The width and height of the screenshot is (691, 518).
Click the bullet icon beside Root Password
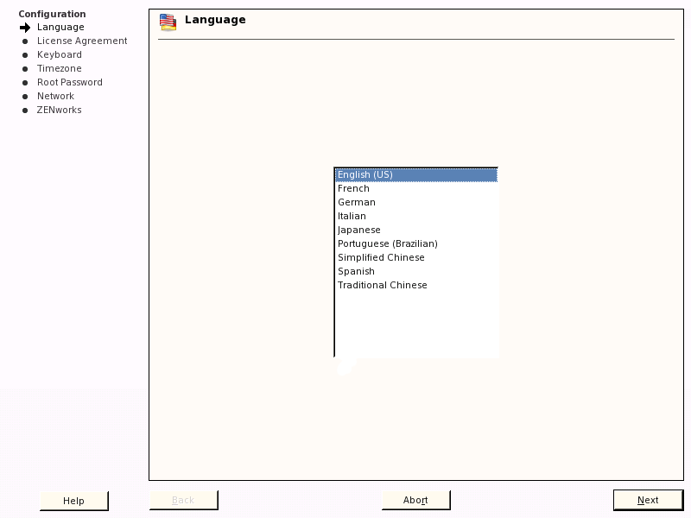[24, 82]
